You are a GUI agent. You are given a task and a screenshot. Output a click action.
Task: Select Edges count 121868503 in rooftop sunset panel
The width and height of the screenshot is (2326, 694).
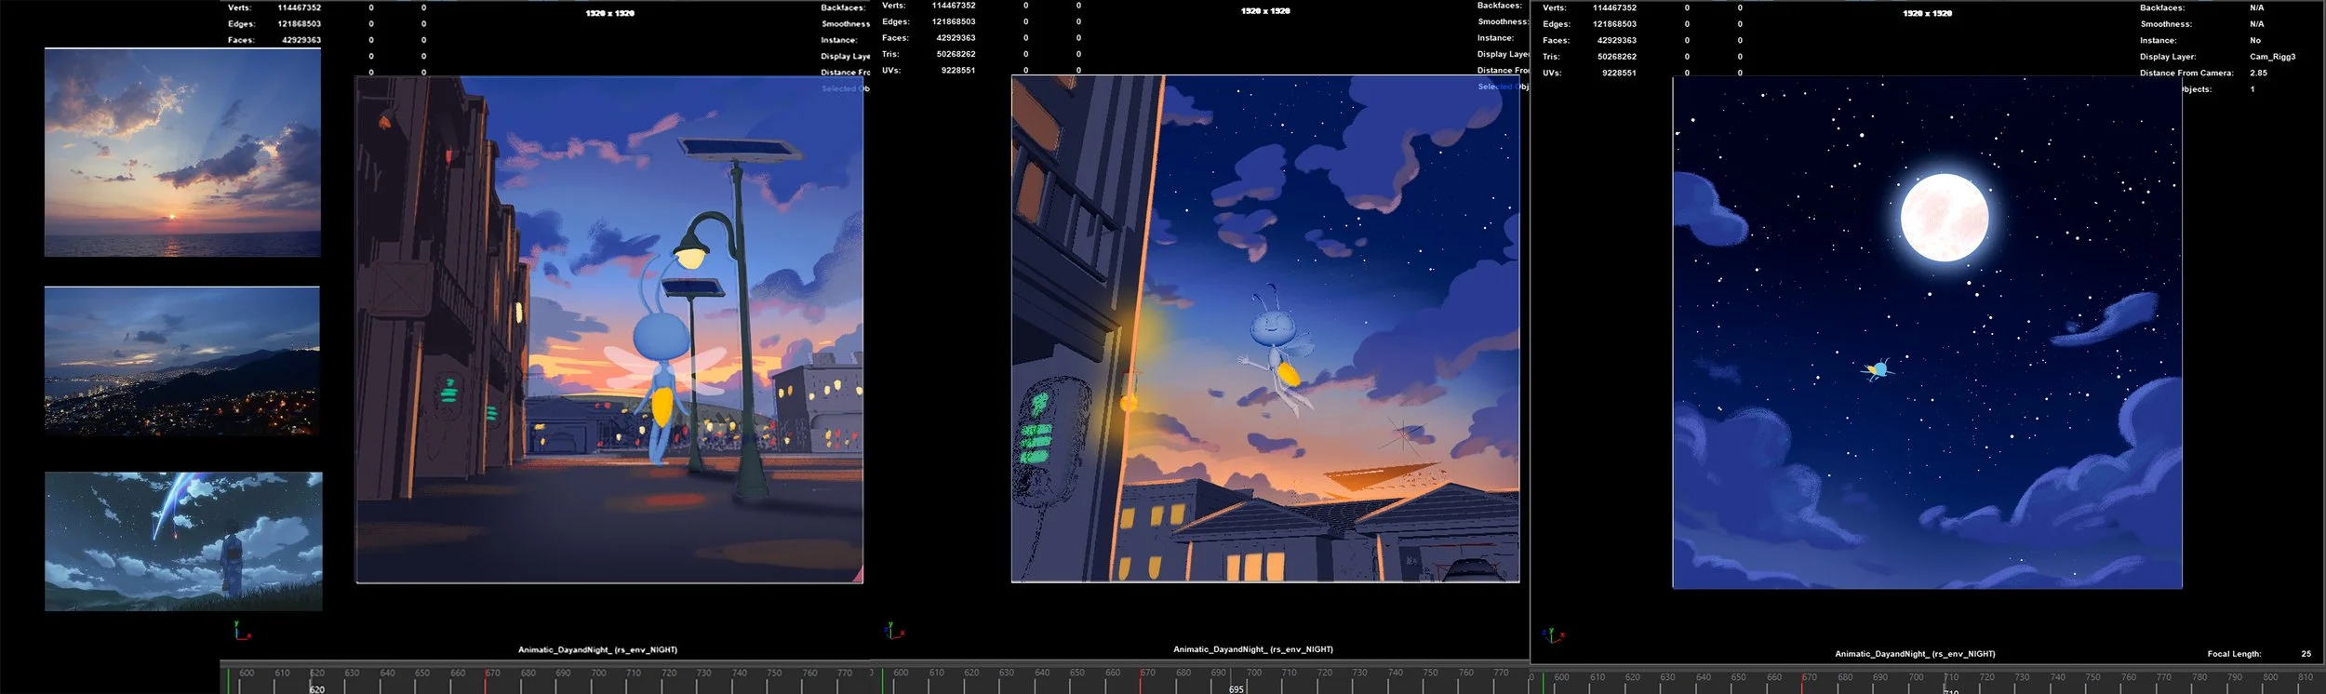tap(954, 21)
